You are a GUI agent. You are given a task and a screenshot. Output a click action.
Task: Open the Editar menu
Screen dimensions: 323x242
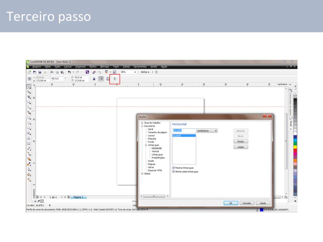tap(48, 67)
